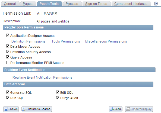Click the ALLPAGES permission list name
Image resolution: width=161 pixels, height=113 pixels.
tap(47, 14)
